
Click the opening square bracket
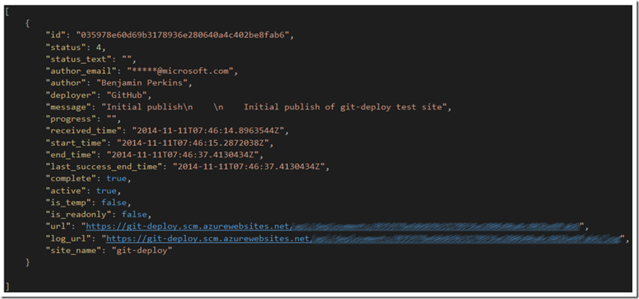[7, 12]
